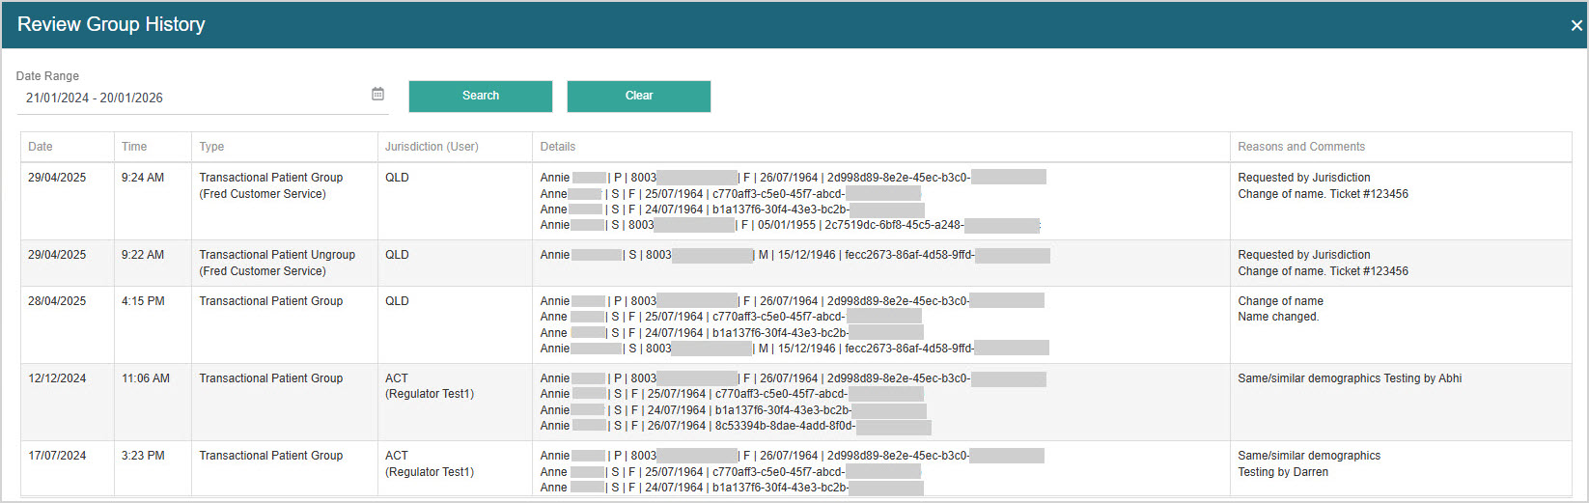Click the 'Name changed.' comment cell
The height and width of the screenshot is (503, 1589).
(1278, 317)
